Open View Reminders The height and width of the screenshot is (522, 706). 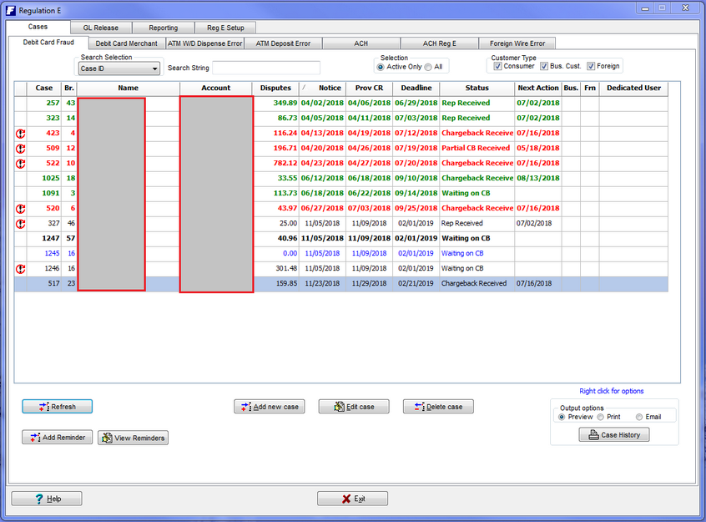(x=133, y=438)
